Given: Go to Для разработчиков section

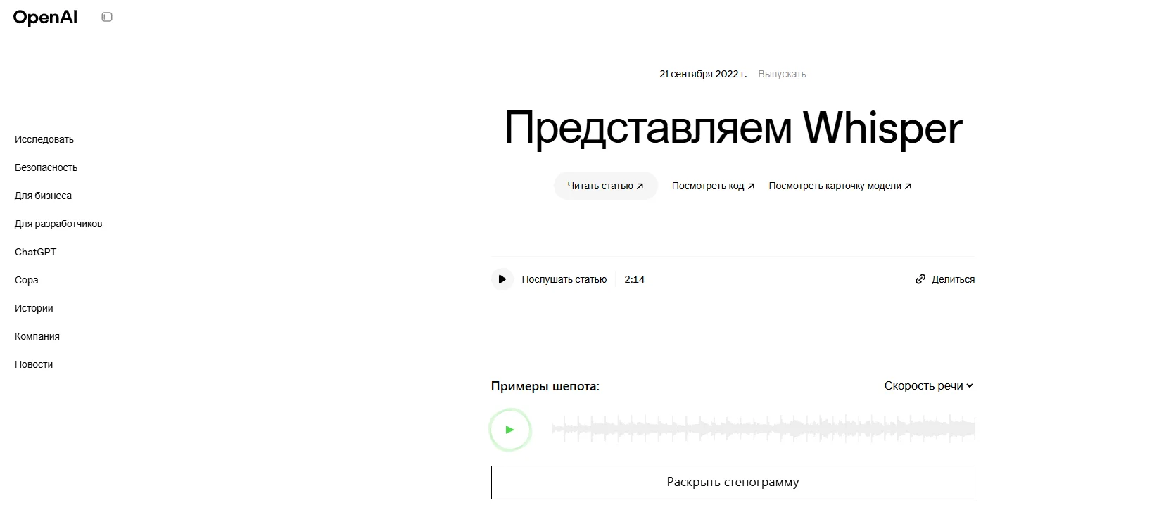Looking at the screenshot, I should point(58,224).
